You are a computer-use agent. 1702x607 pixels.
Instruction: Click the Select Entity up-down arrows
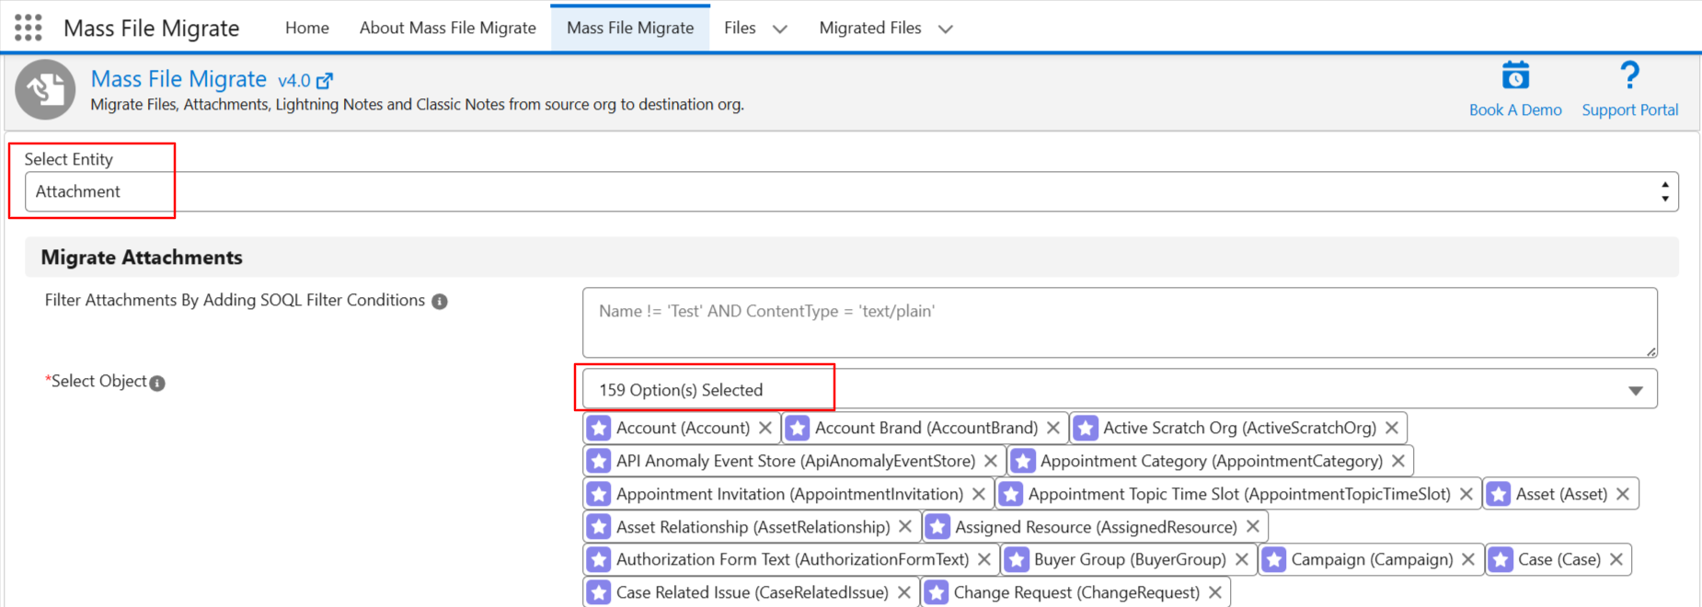point(1664,191)
